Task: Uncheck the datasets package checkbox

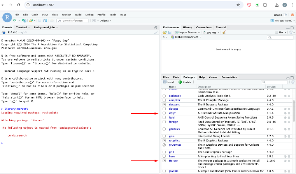Action: click(164, 105)
